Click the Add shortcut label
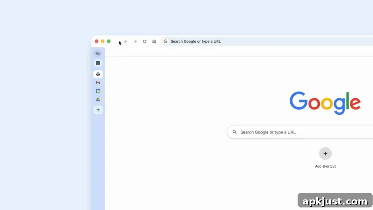 pos(325,166)
